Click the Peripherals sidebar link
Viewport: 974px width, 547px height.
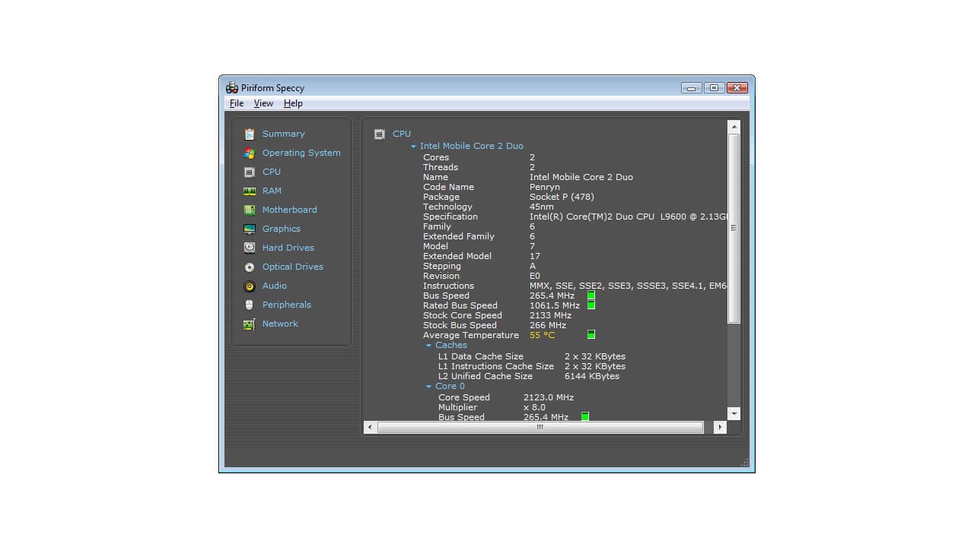pyautogui.click(x=287, y=305)
